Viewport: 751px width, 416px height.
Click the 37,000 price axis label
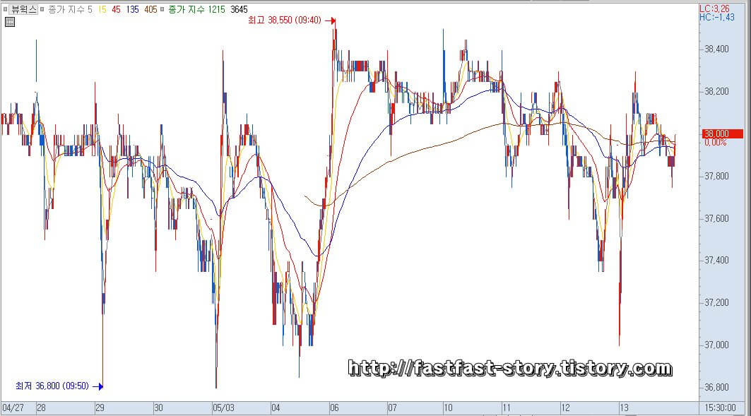[716, 345]
